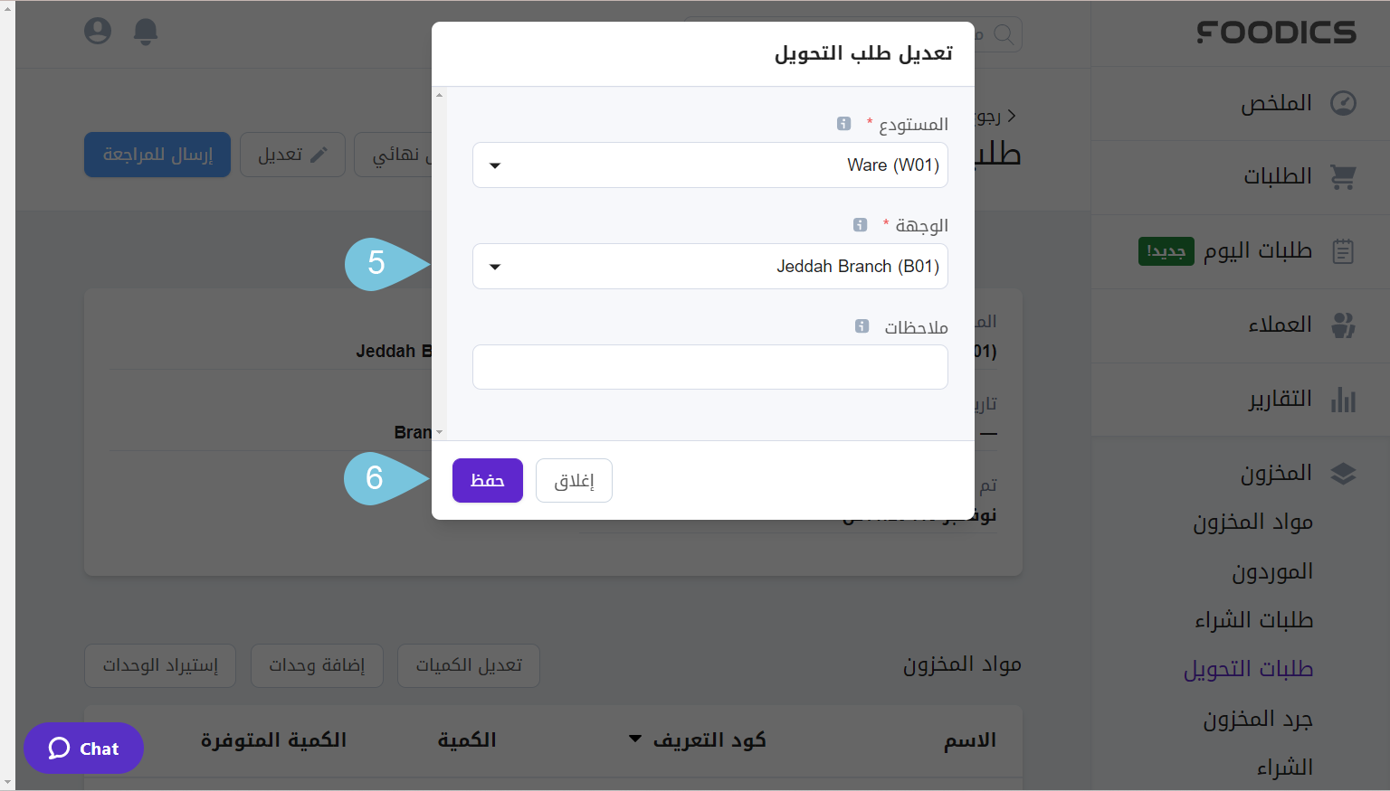Click the تعديل الكميات button

(469, 665)
